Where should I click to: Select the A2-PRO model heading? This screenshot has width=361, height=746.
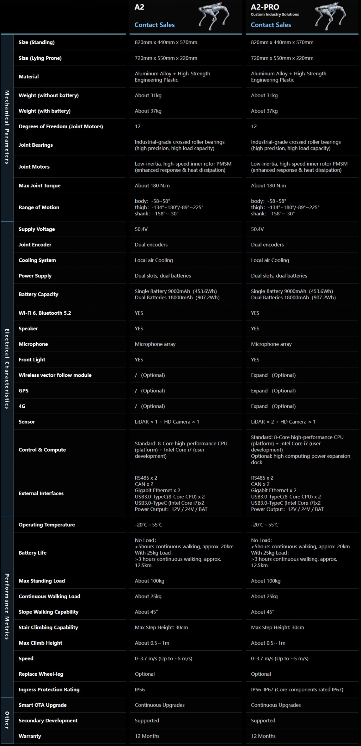click(265, 7)
